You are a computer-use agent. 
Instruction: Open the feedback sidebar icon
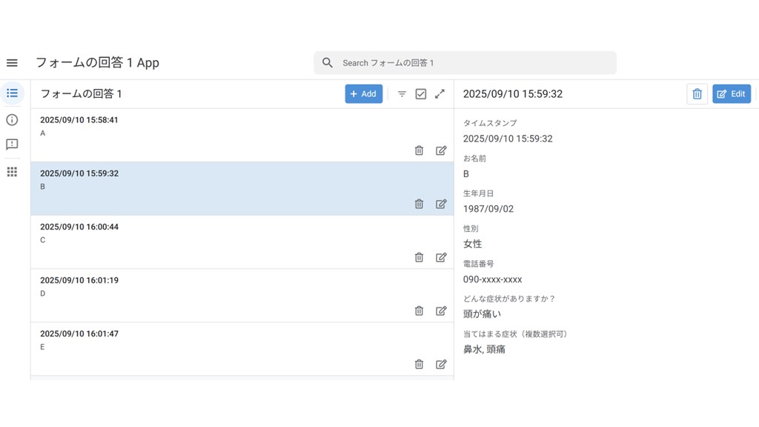pyautogui.click(x=12, y=145)
